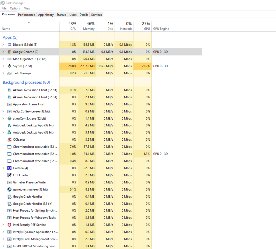The width and height of the screenshot is (276, 249).
Task: Click the Task Manager row icon
Action: [x=9, y=73]
